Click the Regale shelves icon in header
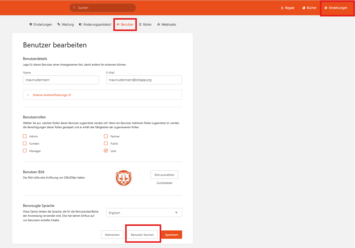Viewport: 355px width, 248px height. tap(282, 8)
